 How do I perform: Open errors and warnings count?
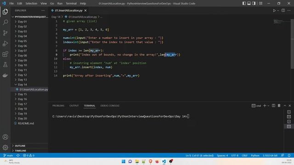coord(28,155)
